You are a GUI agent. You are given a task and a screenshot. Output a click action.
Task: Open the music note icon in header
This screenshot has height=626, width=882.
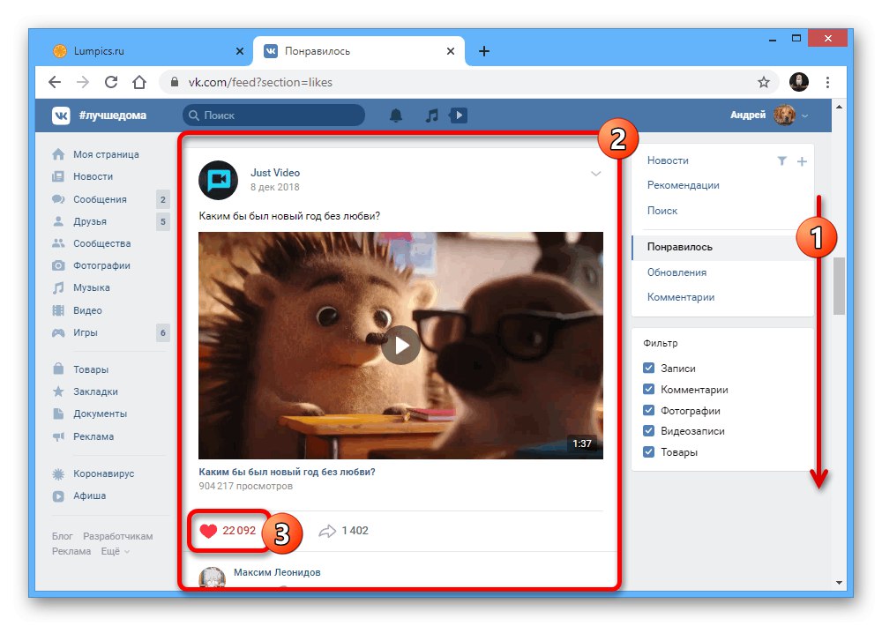click(x=431, y=116)
